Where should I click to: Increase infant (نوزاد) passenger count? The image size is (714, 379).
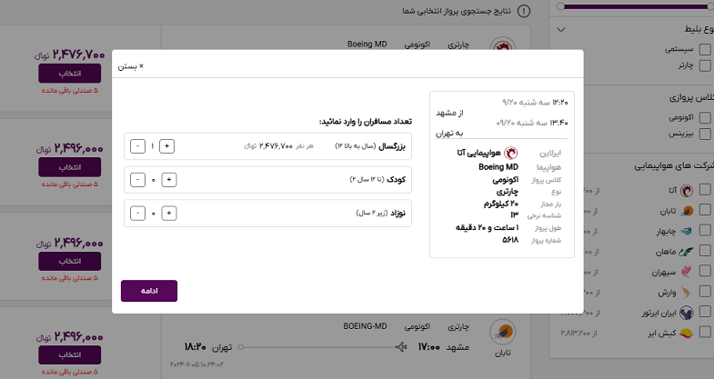click(x=169, y=213)
